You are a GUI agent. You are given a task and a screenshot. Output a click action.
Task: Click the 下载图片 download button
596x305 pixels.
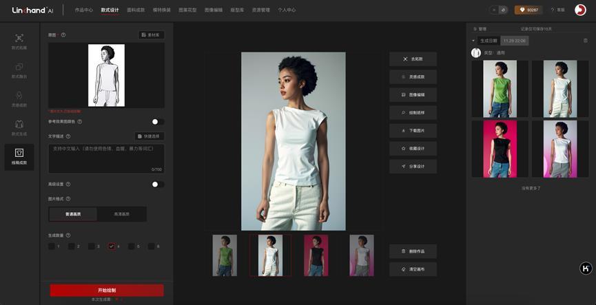tap(413, 130)
